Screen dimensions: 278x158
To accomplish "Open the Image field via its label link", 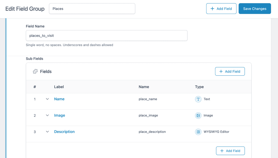I will [59, 115].
